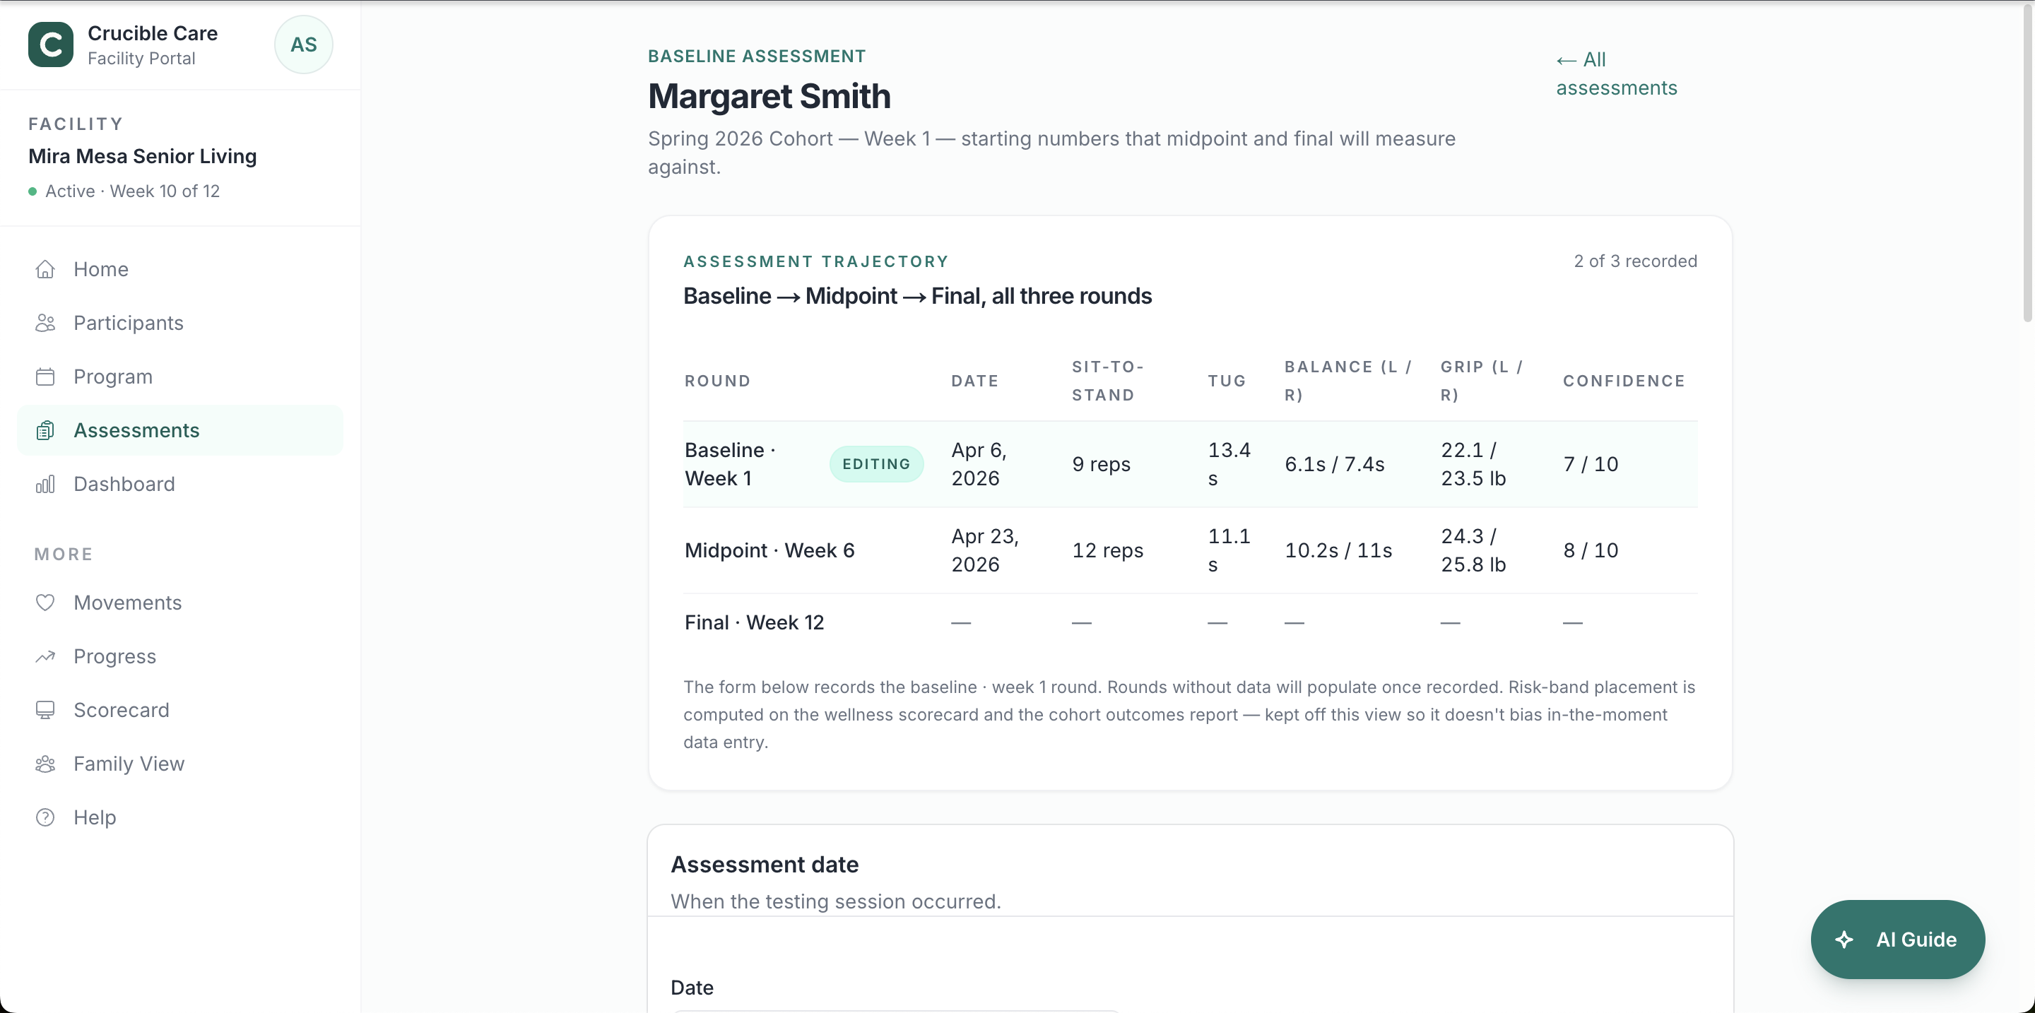Click the EDITING badge on Baseline row
2035x1013 pixels.
[x=876, y=464]
